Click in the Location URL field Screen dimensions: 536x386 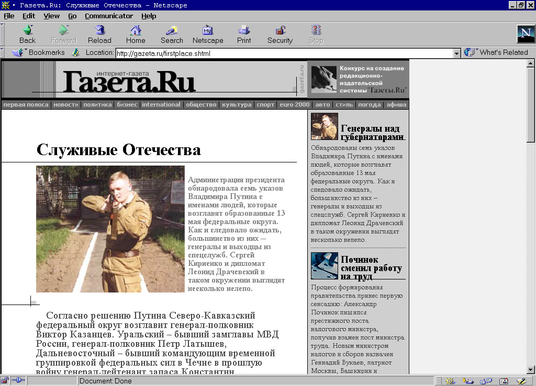[284, 53]
